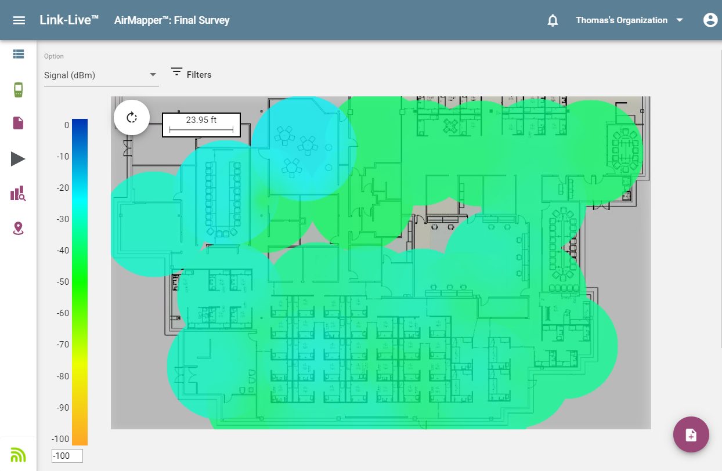Click the signal color gradient legend bar
The width and height of the screenshot is (722, 471).
tap(80, 282)
